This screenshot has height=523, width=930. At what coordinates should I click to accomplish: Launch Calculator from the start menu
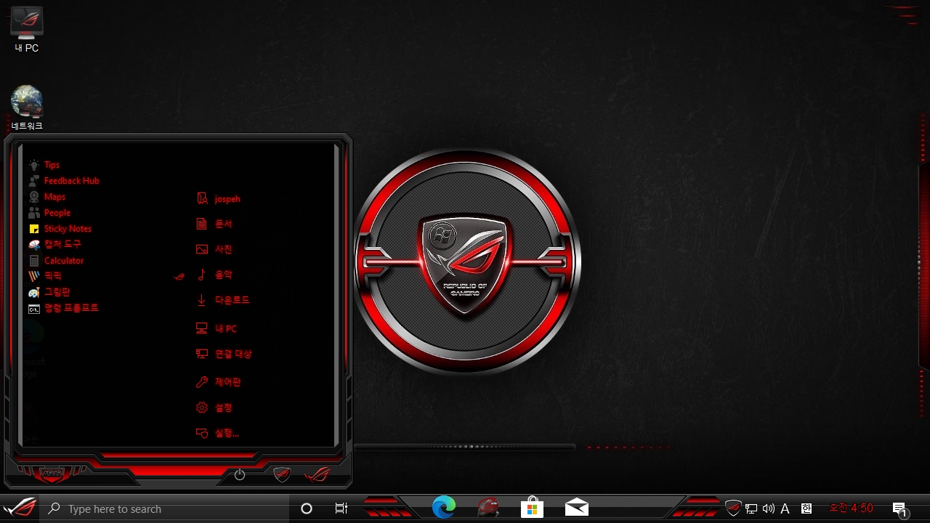tap(56, 261)
